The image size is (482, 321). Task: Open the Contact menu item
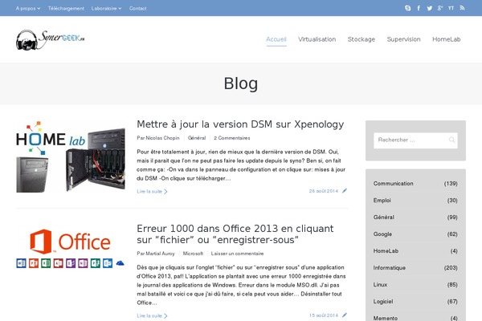click(137, 8)
